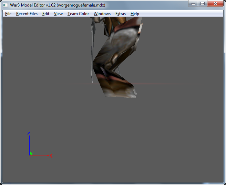226x185 pixels.
Task: Minimize the War3 Model Editor window
Action: coord(193,3)
